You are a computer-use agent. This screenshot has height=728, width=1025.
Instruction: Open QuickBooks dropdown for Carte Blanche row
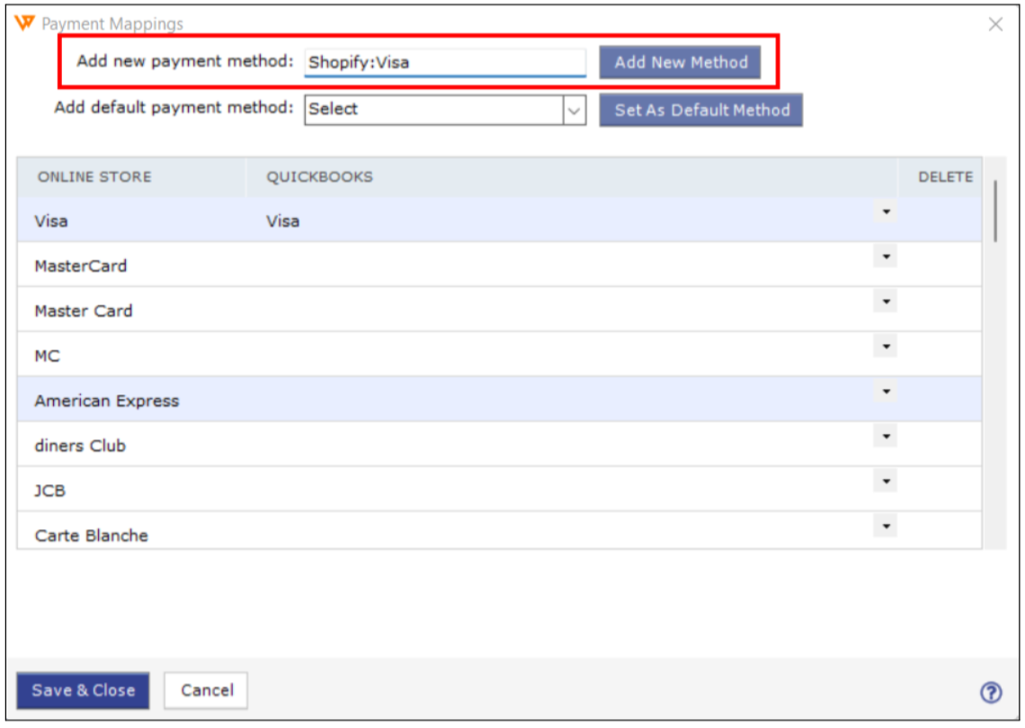(886, 526)
